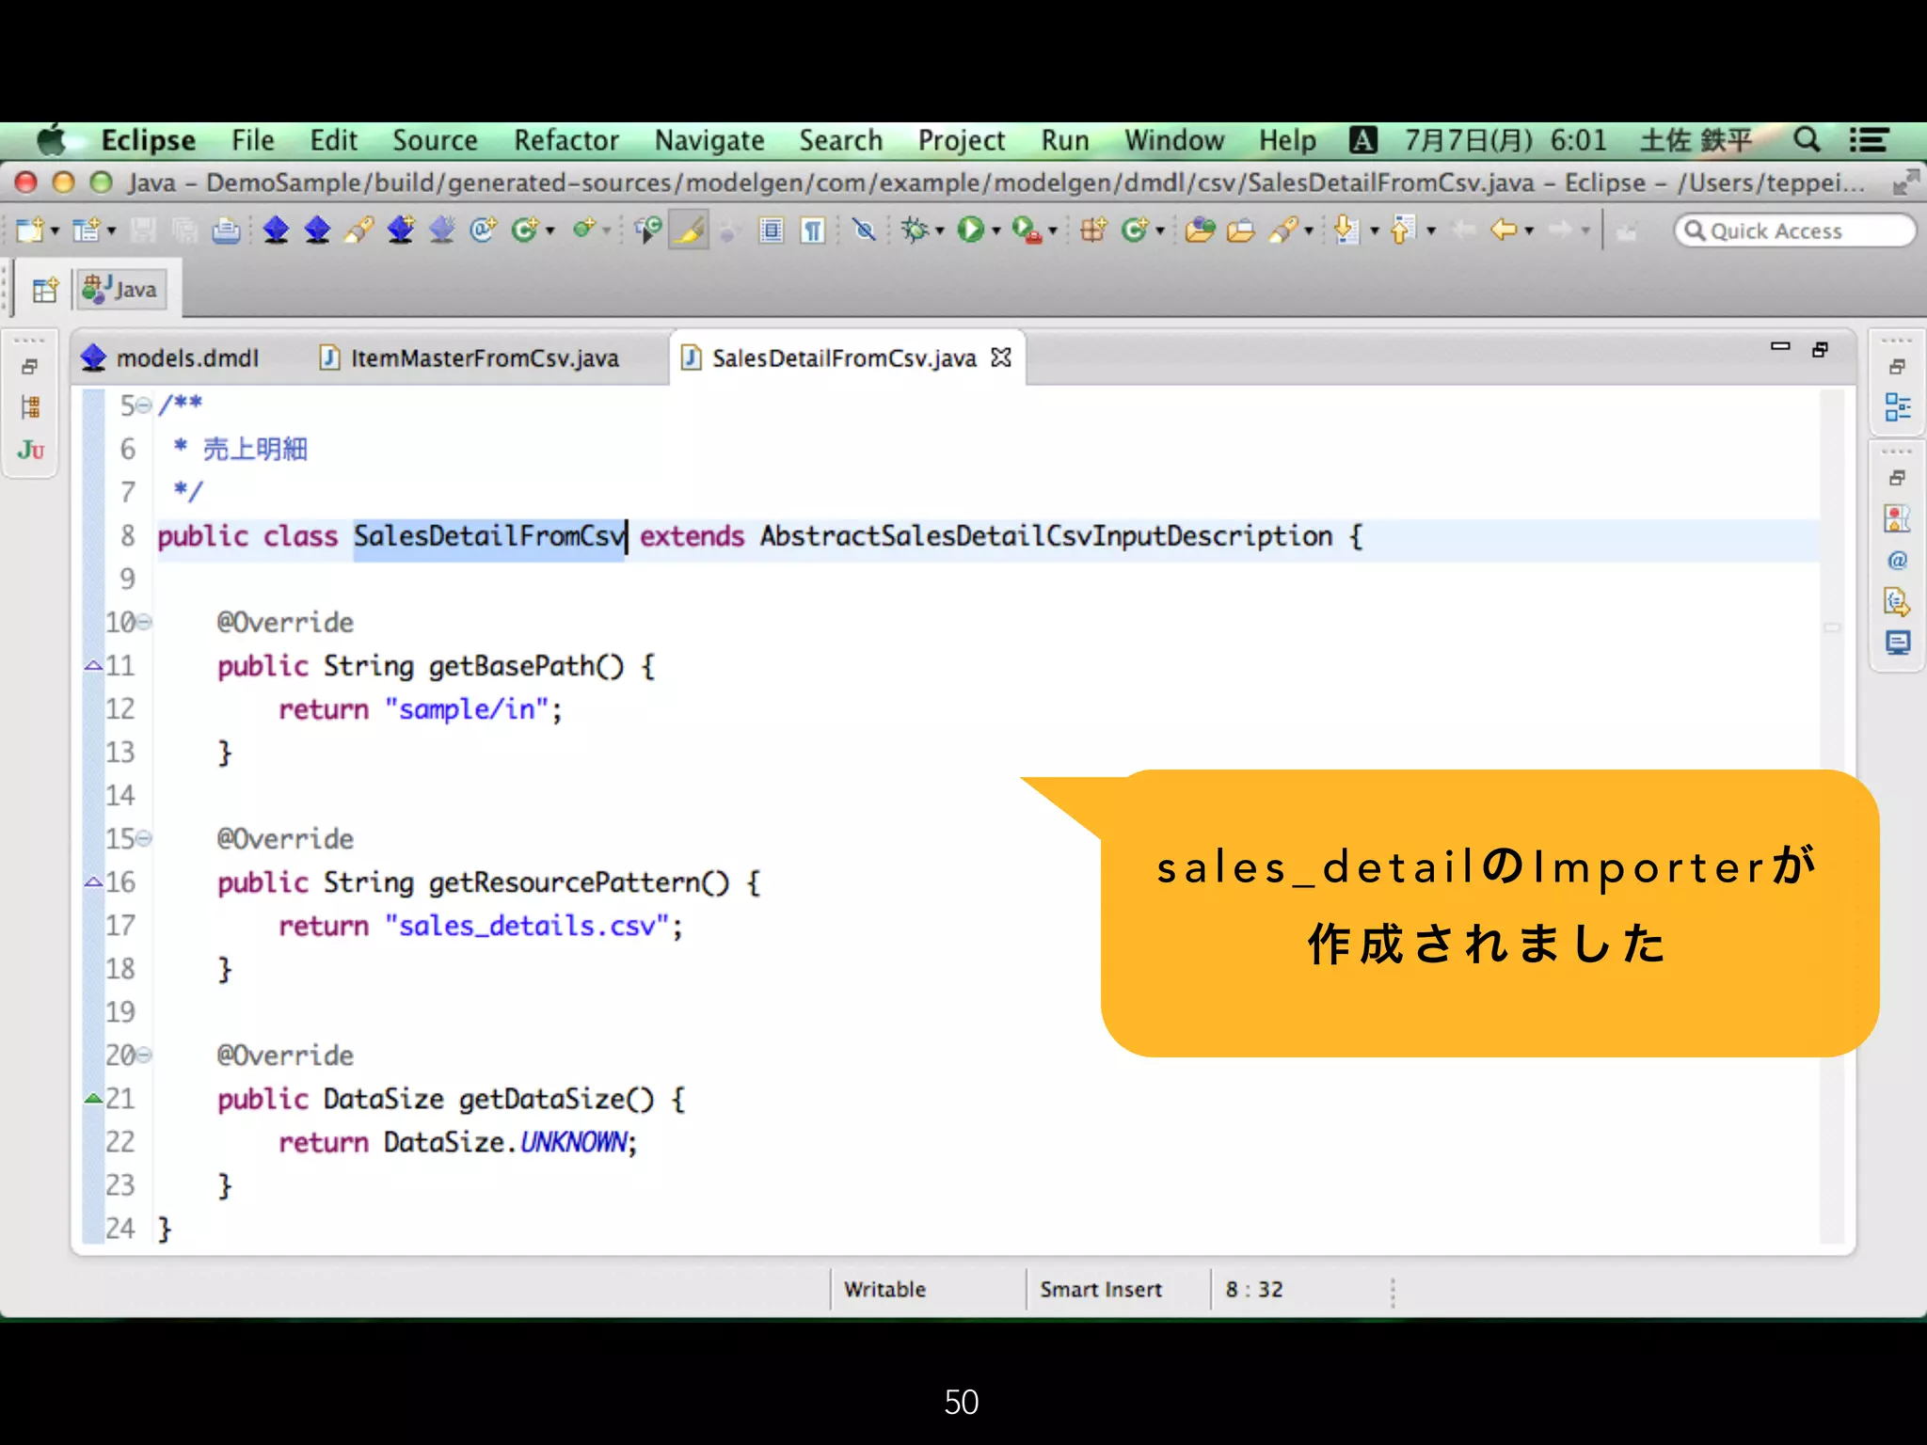Click the Outline view icon on right
This screenshot has height=1445, width=1927.
pos(1897,407)
